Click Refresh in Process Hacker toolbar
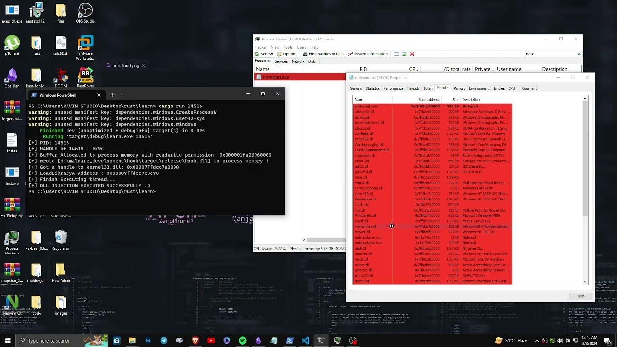 point(264,54)
